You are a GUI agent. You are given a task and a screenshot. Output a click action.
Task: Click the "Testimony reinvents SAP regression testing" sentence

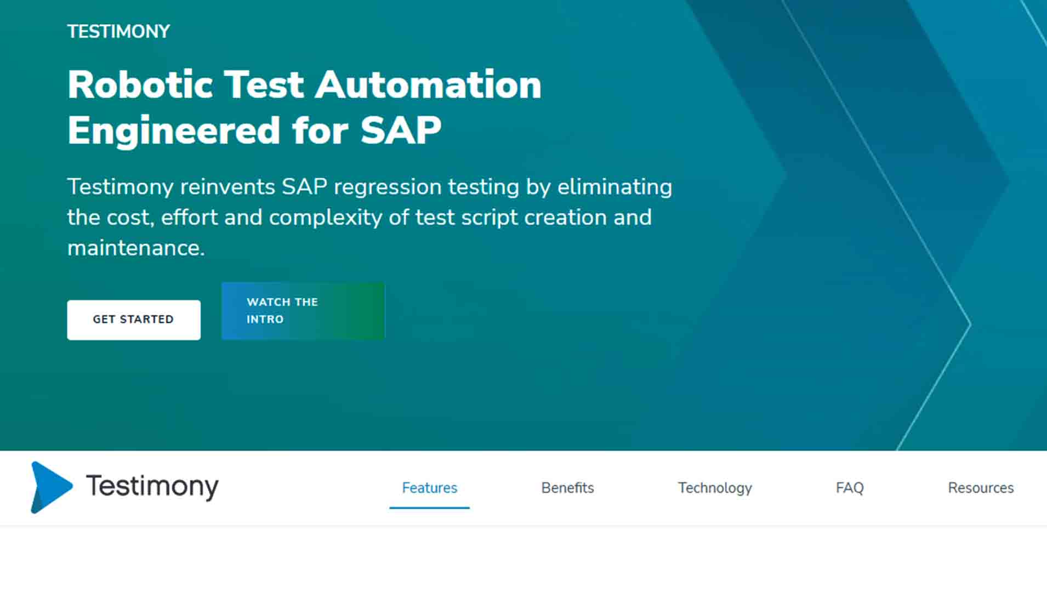(369, 187)
